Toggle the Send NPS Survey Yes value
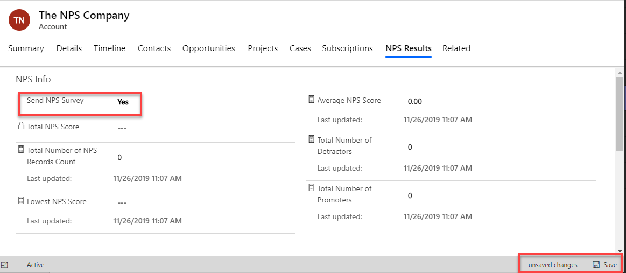This screenshot has width=626, height=273. (123, 102)
